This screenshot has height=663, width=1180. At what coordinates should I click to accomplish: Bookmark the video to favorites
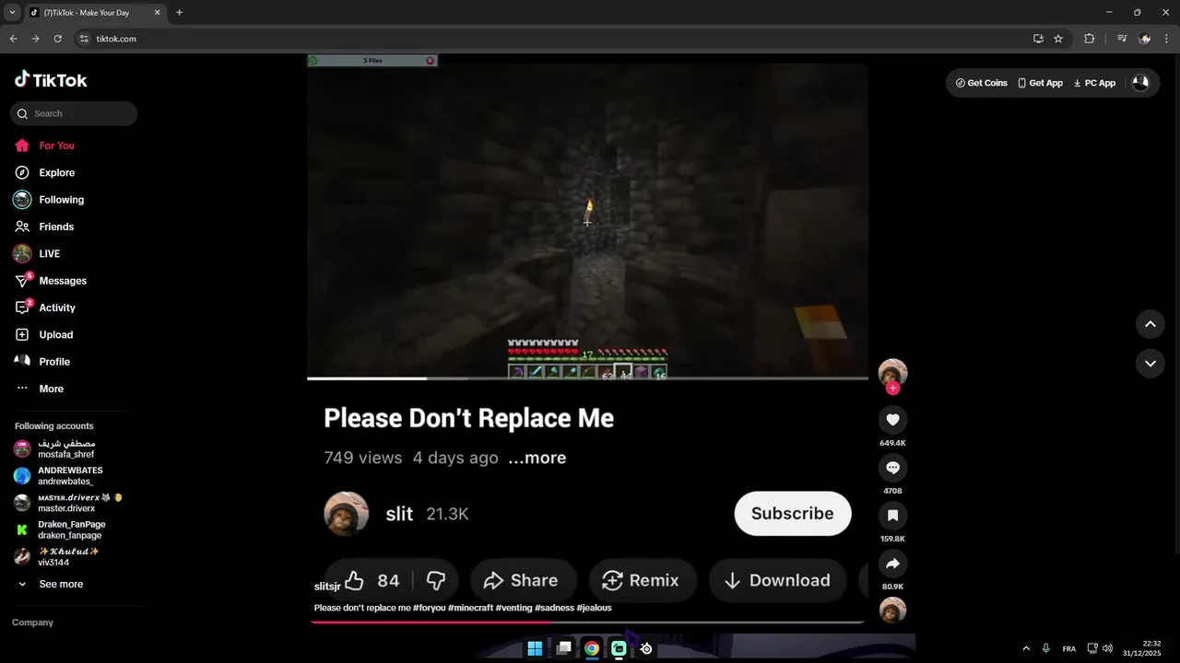tap(892, 516)
